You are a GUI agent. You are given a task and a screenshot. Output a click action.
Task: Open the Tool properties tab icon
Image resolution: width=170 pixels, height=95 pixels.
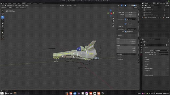coord(141,42)
